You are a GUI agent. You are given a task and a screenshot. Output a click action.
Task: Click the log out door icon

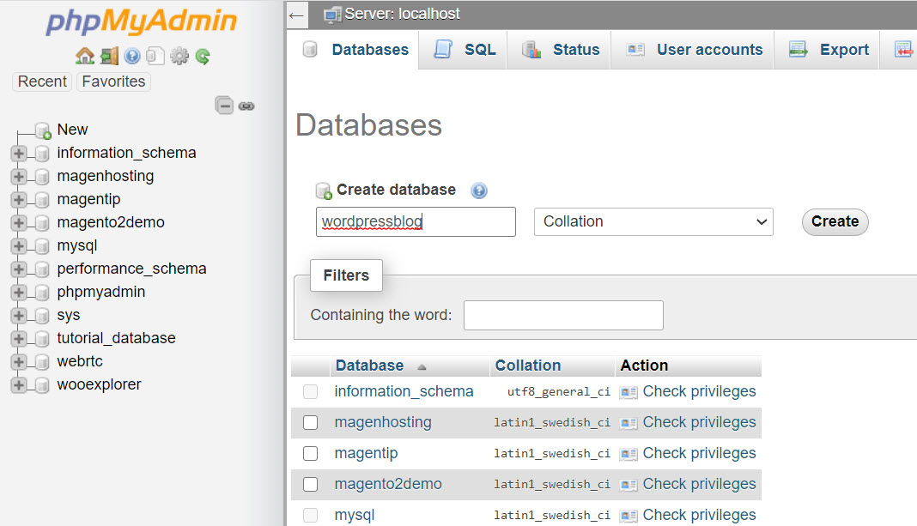coord(109,56)
